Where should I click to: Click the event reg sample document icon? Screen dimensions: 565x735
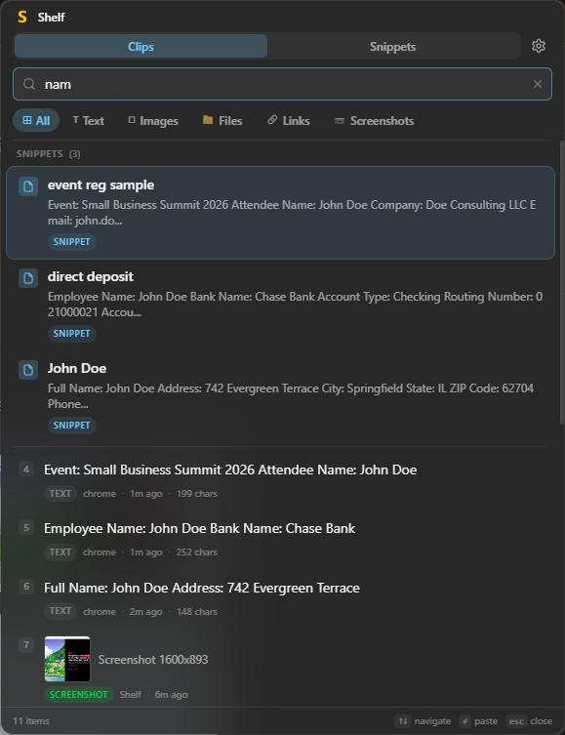point(28,186)
